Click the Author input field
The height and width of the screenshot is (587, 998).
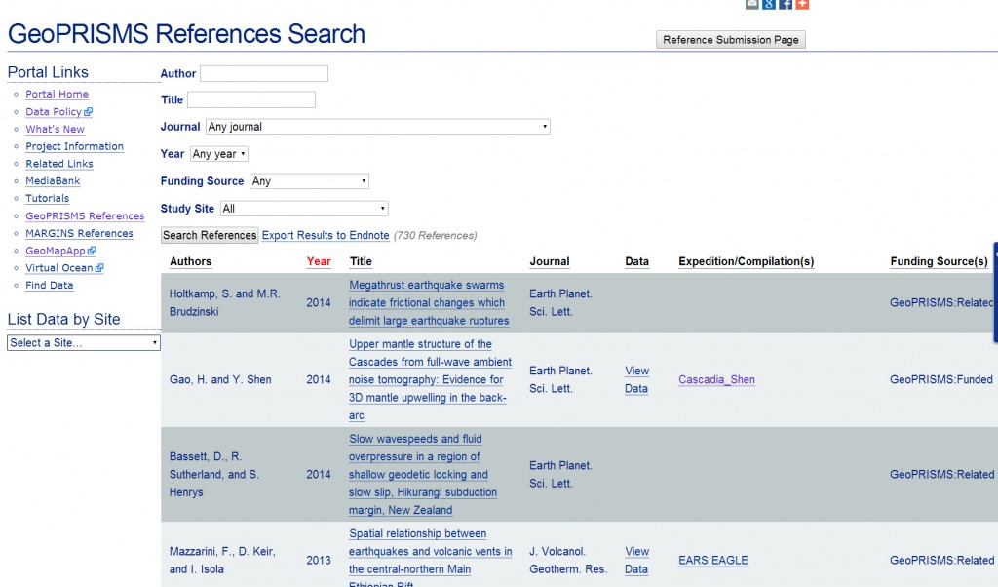[x=264, y=74]
